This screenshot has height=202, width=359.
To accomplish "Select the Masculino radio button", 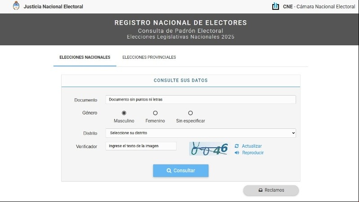I will 124,113.
